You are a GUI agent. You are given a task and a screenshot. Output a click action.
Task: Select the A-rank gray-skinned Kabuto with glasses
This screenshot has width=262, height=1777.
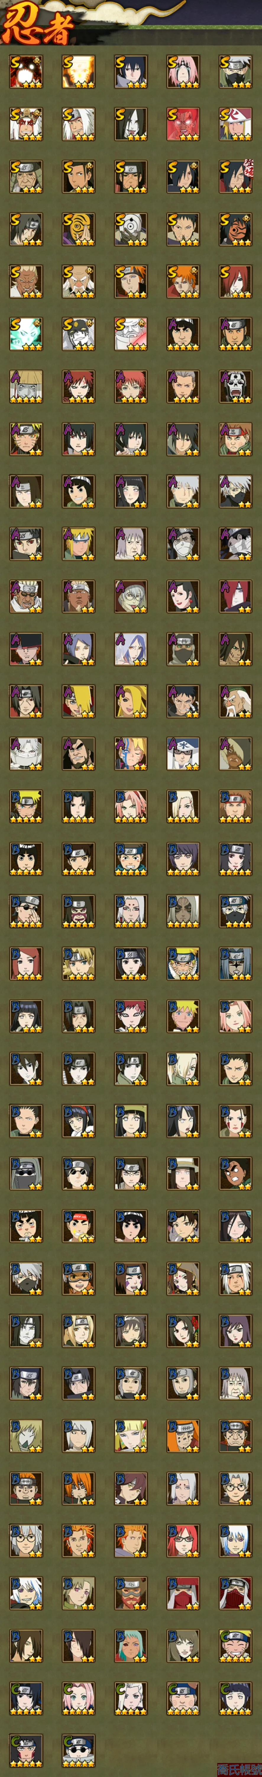(x=130, y=596)
